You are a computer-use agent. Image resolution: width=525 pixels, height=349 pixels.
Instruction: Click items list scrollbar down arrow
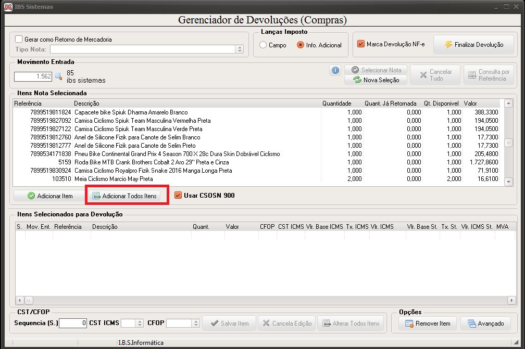click(x=508, y=182)
